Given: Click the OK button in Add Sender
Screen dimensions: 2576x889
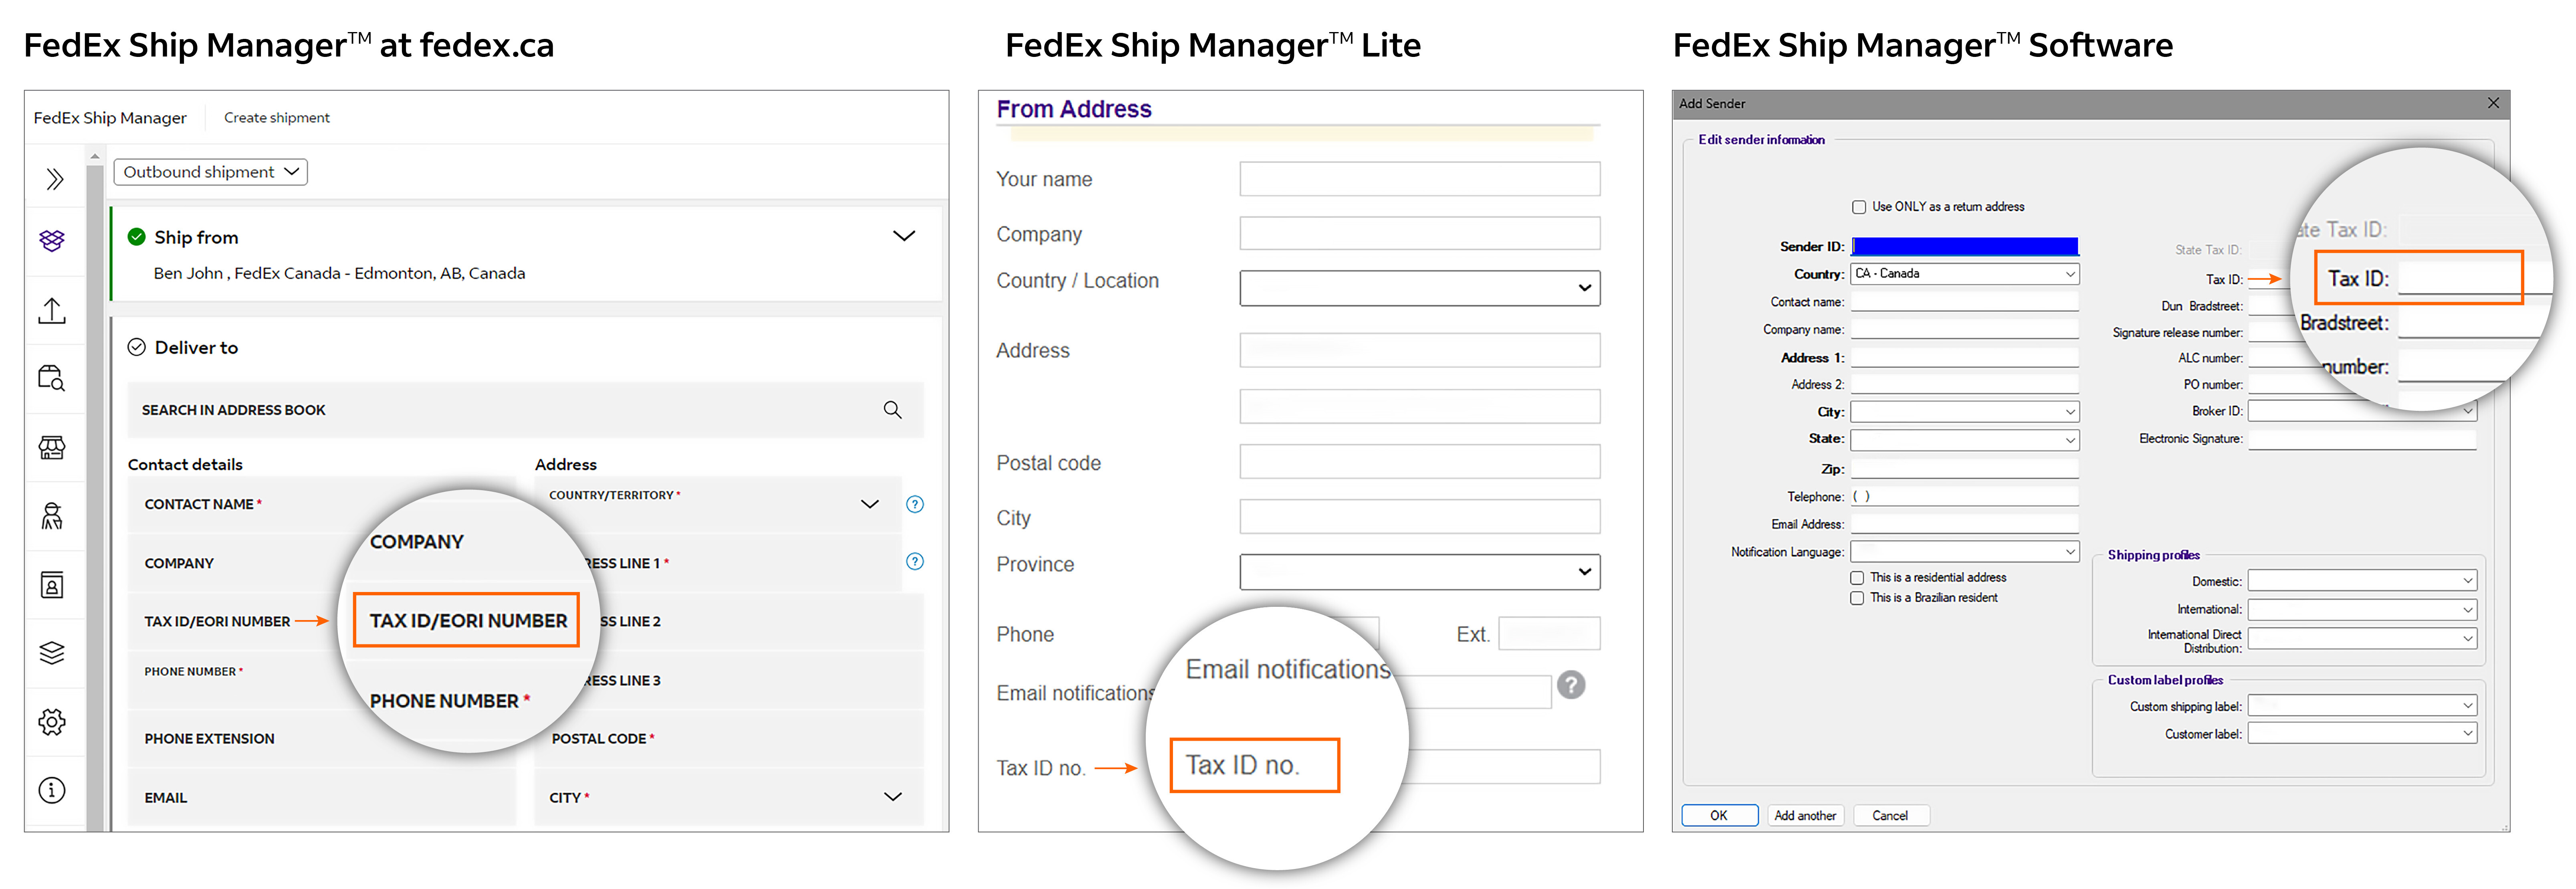Looking at the screenshot, I should (1720, 815).
